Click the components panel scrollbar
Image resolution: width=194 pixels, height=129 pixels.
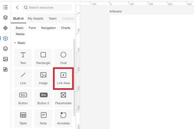coord(74,77)
